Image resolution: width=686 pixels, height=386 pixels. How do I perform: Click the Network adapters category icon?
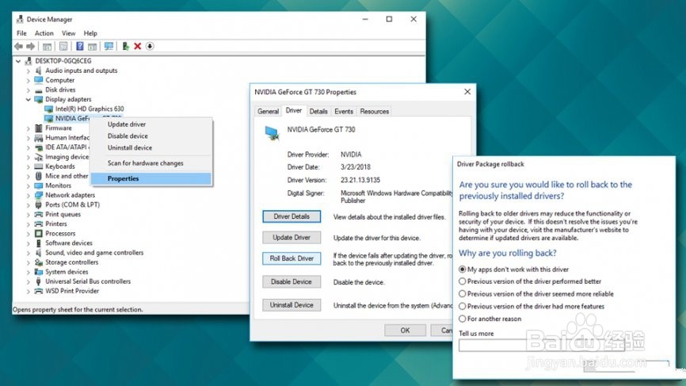coord(39,195)
